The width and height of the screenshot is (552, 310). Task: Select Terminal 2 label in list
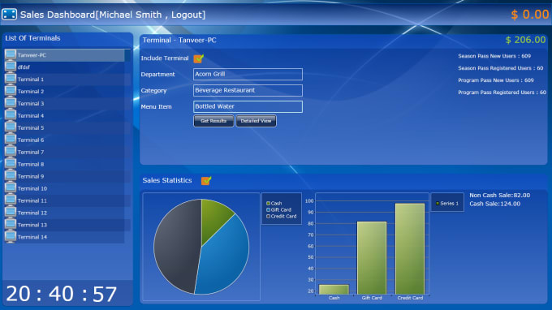click(31, 92)
